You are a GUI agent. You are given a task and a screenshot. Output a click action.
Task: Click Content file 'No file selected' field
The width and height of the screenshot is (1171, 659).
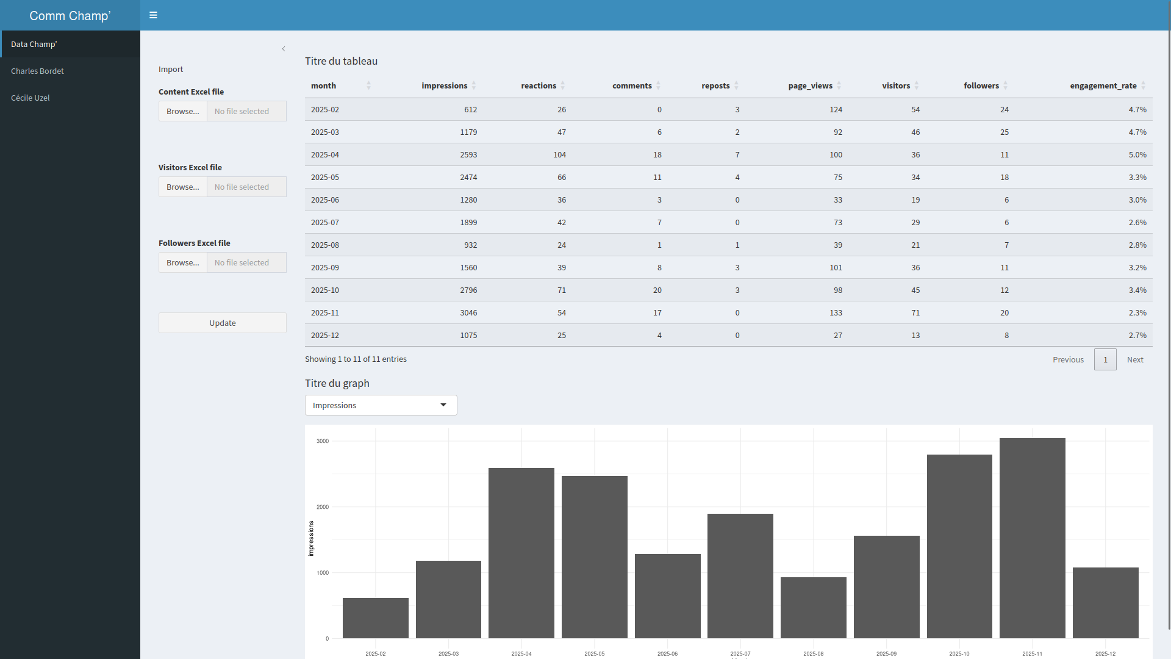246,111
